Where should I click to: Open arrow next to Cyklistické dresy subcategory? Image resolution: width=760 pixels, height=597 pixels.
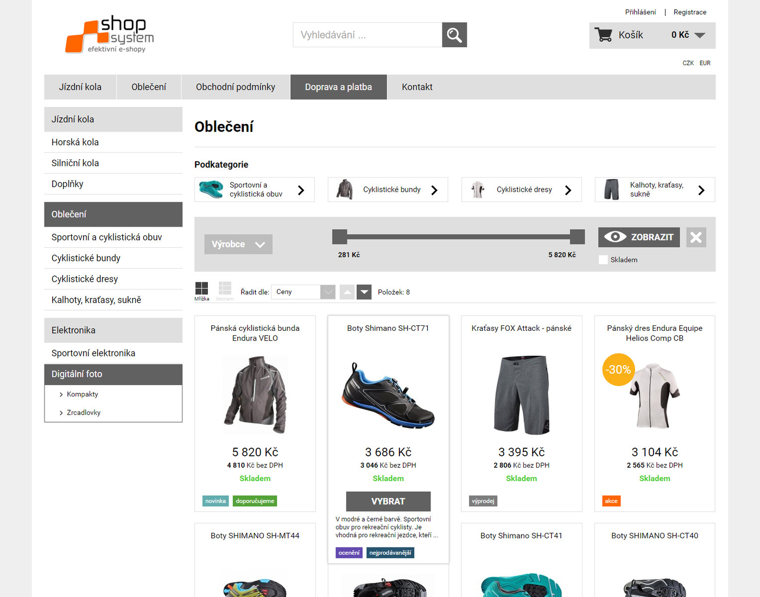click(x=568, y=190)
